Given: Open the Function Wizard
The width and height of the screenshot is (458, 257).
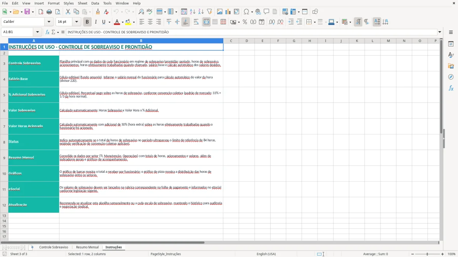Looking at the screenshot, I should pyautogui.click(x=47, y=32).
